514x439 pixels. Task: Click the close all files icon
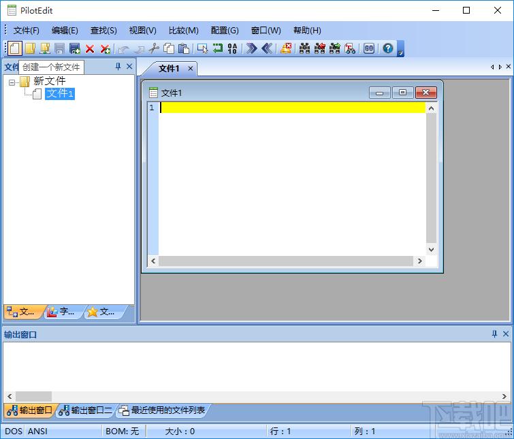105,49
